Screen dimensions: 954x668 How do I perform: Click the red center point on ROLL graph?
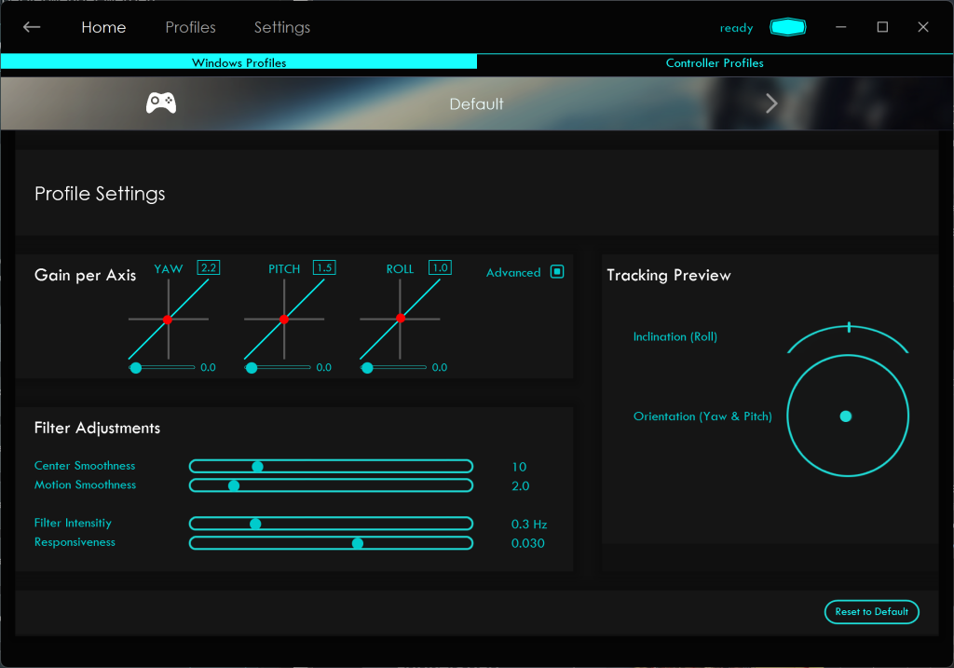coord(400,319)
